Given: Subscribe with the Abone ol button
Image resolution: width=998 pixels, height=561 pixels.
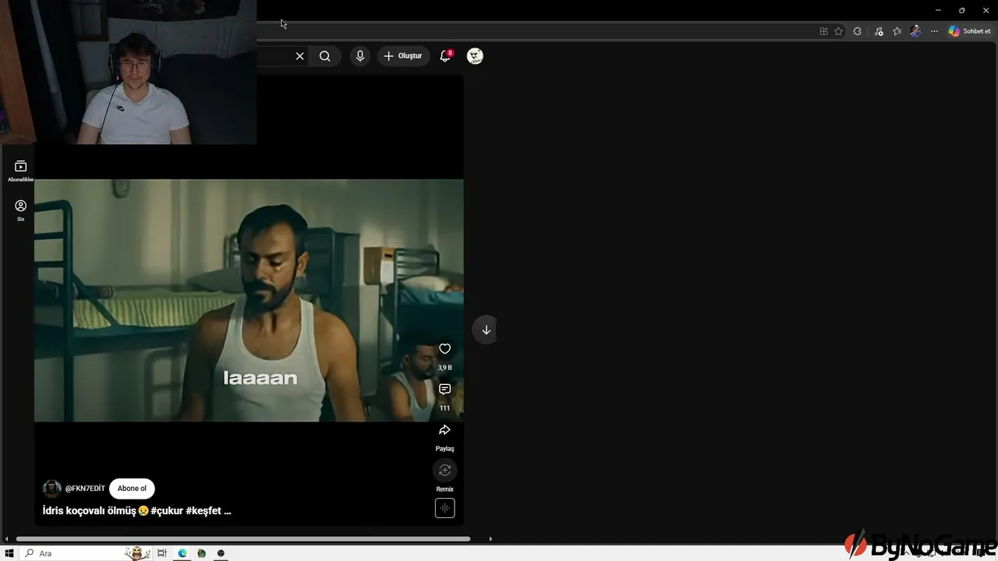Looking at the screenshot, I should coord(132,489).
